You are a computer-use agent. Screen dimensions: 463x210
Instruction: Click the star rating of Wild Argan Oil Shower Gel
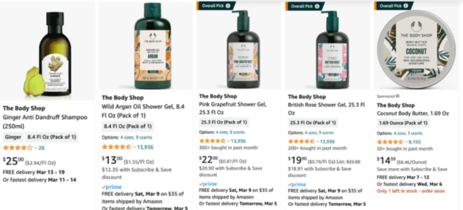click(116, 147)
